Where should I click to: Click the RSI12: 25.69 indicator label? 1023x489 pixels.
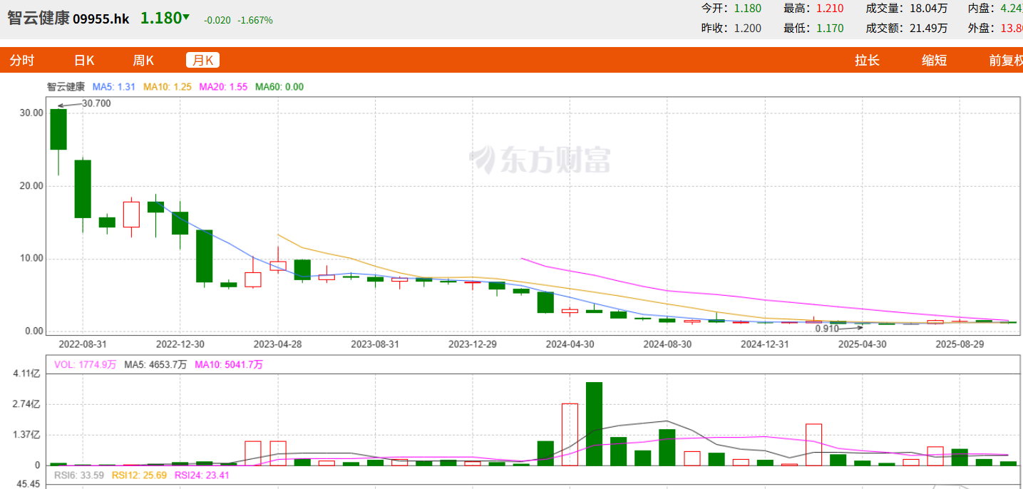140,475
